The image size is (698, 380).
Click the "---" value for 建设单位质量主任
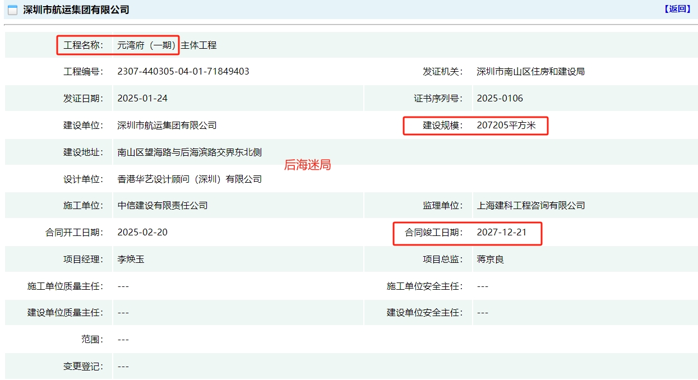123,313
